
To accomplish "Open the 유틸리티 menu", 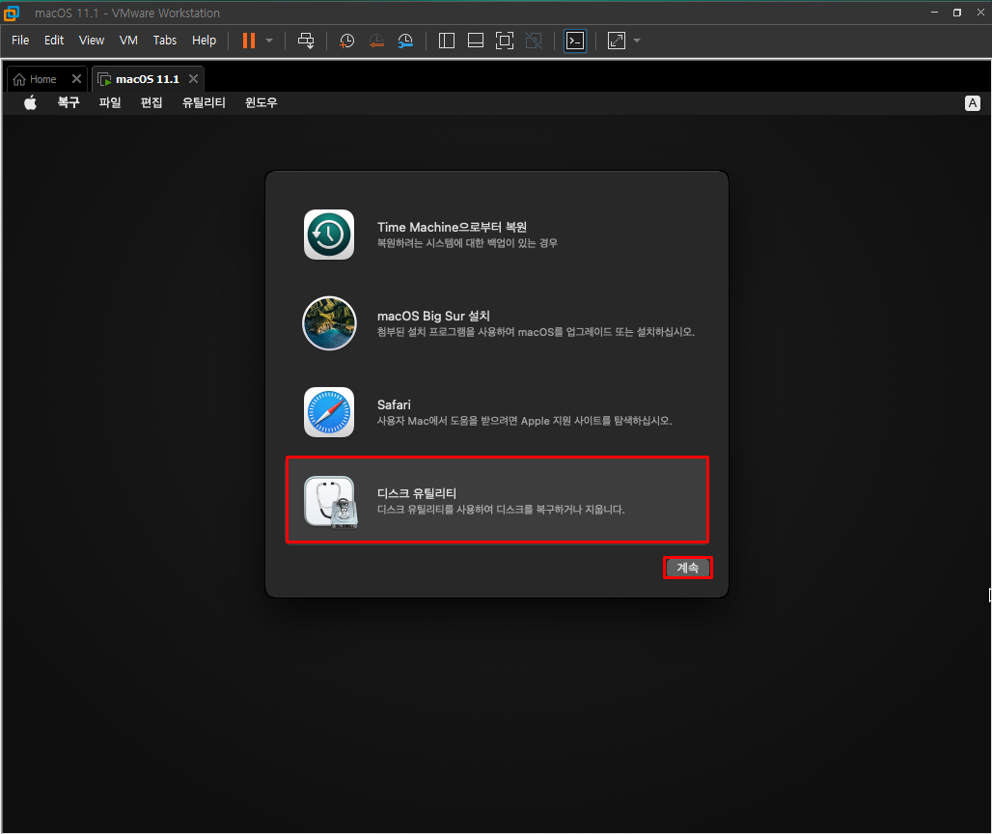I will 204,102.
